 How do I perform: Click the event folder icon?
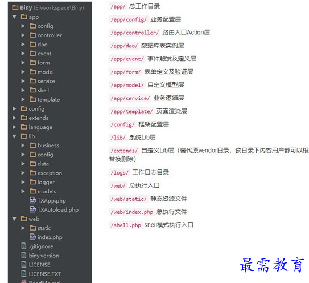pos(32,54)
